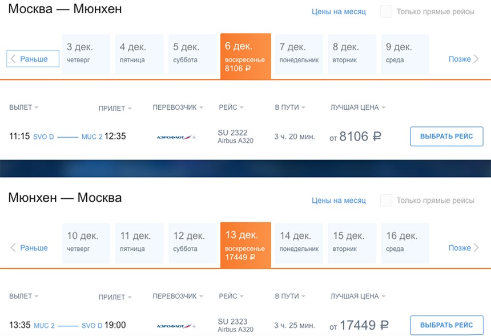Sort return flights by В пути

pos(290,297)
